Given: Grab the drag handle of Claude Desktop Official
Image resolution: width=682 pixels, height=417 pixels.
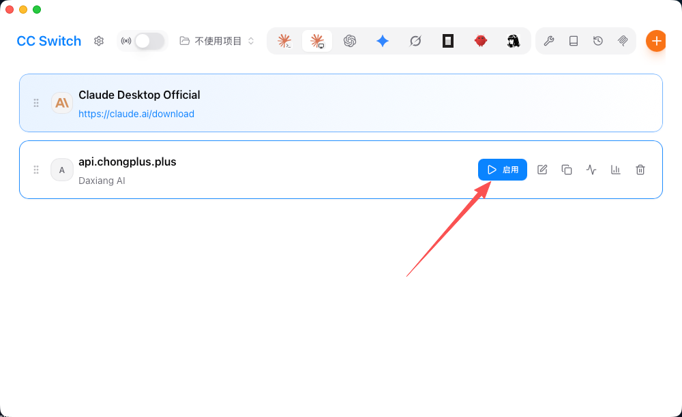Looking at the screenshot, I should coord(36,103).
